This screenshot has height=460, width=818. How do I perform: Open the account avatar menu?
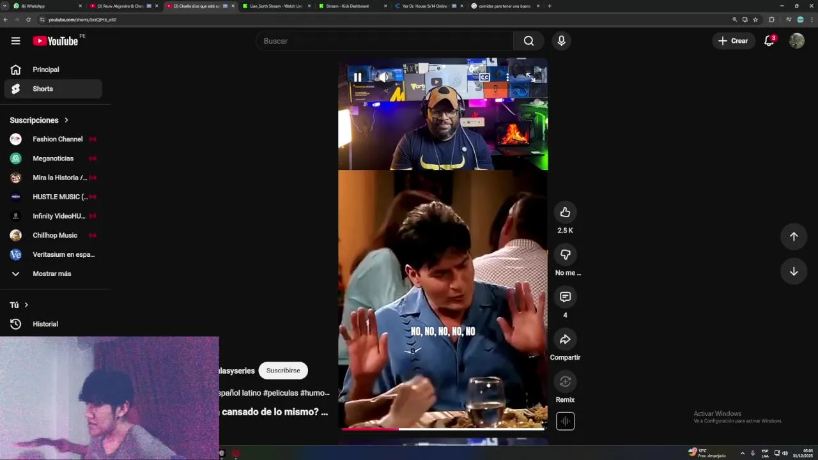point(796,41)
